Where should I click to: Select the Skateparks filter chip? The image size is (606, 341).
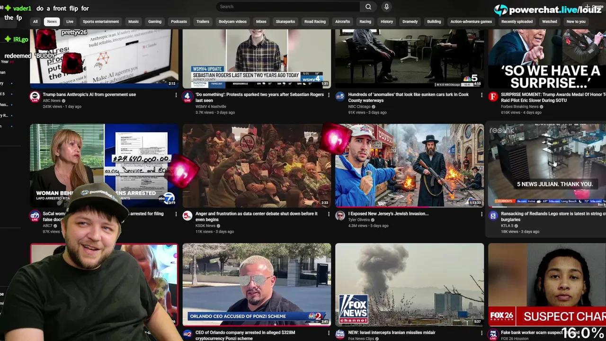click(285, 21)
